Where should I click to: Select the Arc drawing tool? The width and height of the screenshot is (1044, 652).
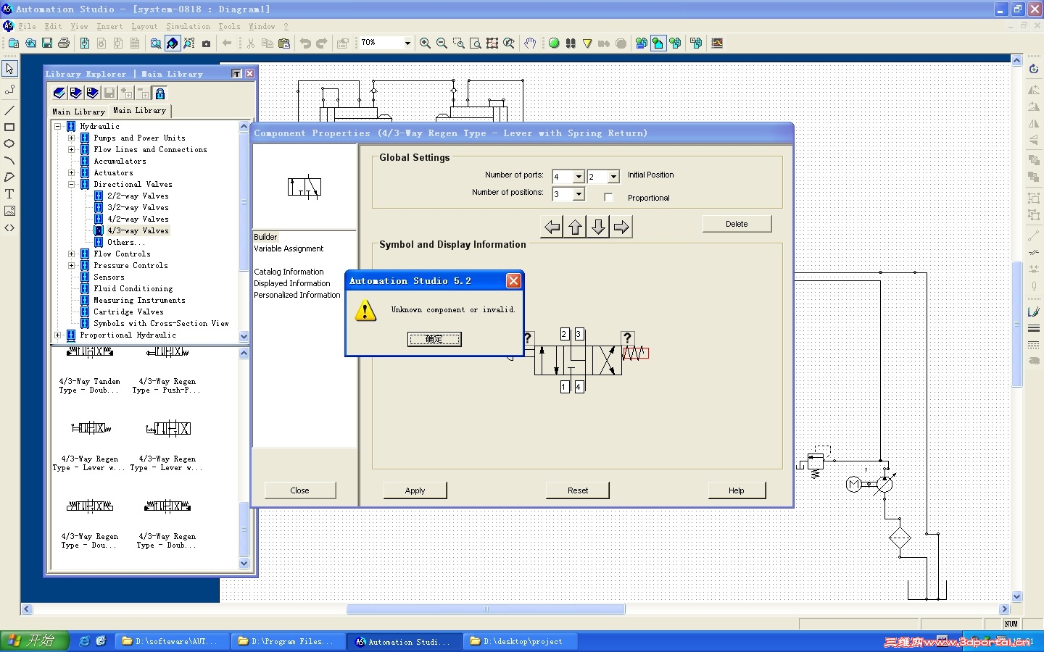[9, 161]
